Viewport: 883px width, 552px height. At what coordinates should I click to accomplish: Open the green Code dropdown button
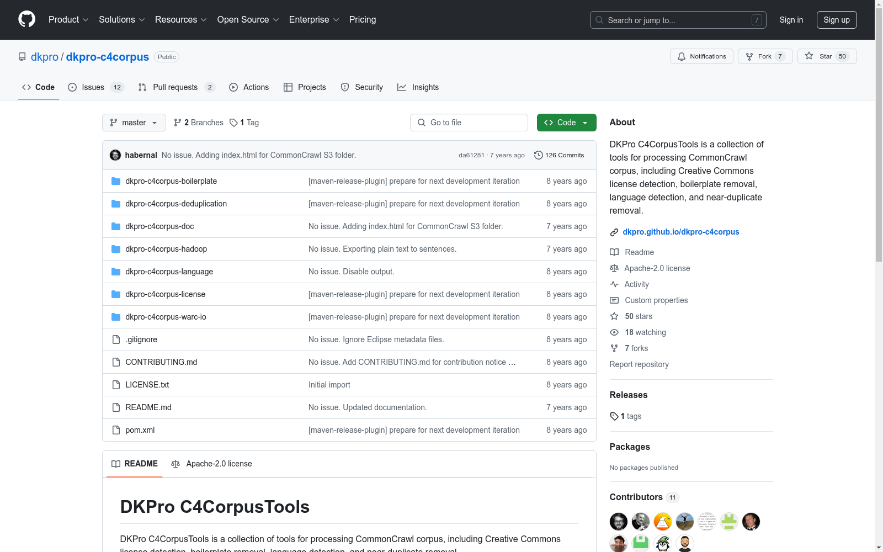[x=566, y=123]
